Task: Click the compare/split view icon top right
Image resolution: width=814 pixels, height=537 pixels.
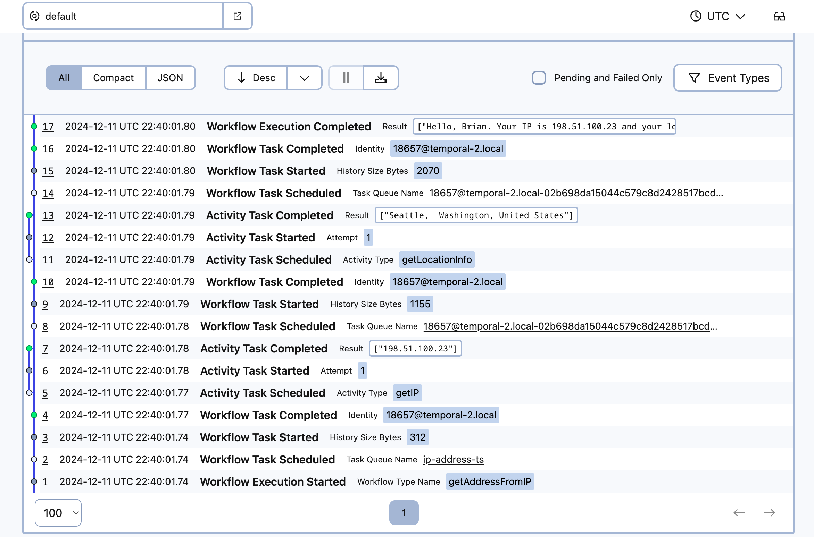Action: pos(779,16)
